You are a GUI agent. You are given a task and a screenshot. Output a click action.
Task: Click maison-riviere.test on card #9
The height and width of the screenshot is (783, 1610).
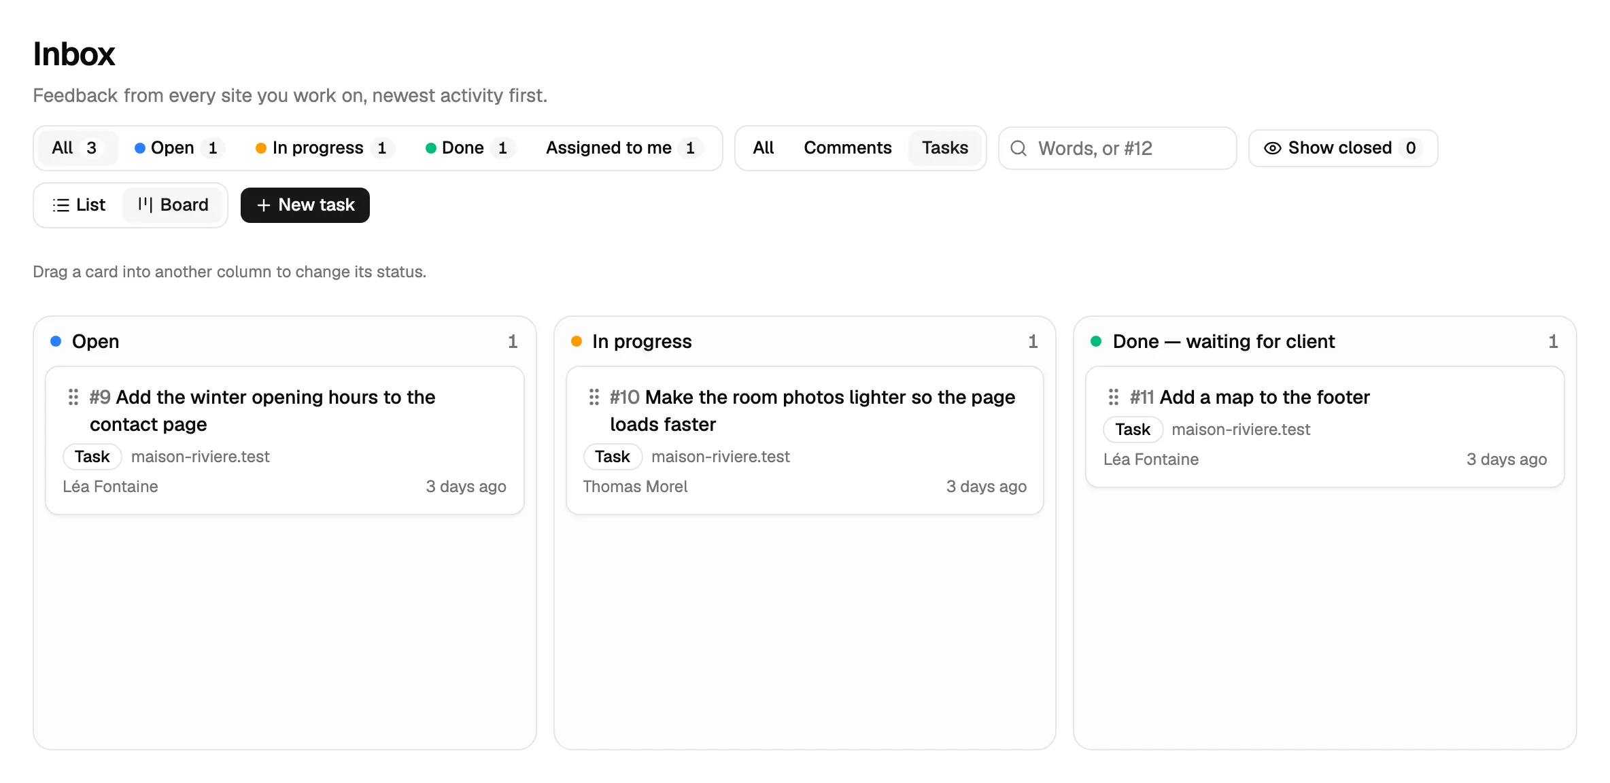(x=201, y=457)
